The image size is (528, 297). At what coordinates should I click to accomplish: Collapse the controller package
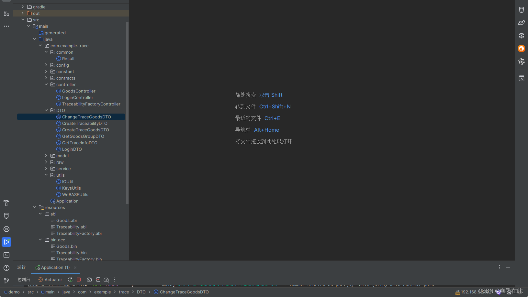[46, 84]
